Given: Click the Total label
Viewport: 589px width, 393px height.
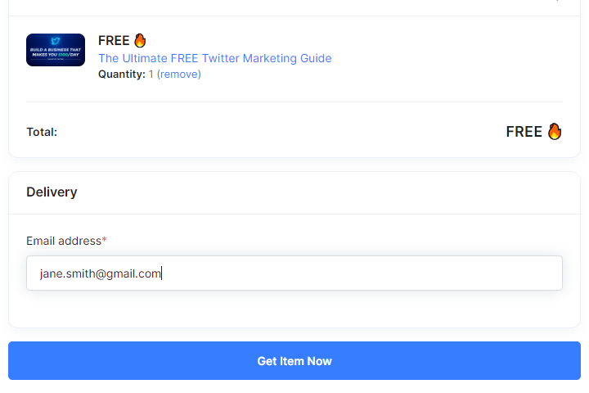Looking at the screenshot, I should 42,132.
